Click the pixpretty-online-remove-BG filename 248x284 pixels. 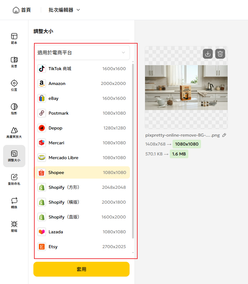(182, 135)
